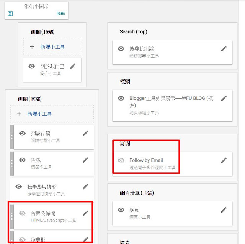Click drag handle of 首頁公佈欄 gadget
Viewport: 245px width, 244px height.
(x=12, y=217)
